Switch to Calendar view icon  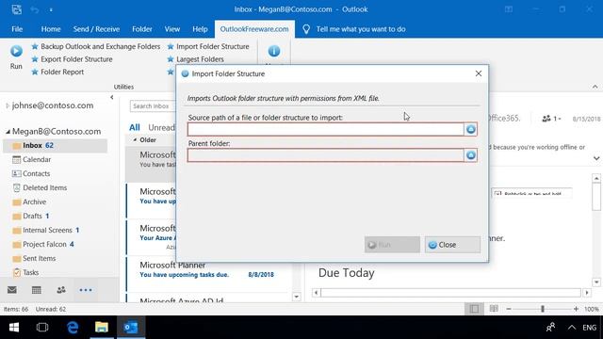37,290
